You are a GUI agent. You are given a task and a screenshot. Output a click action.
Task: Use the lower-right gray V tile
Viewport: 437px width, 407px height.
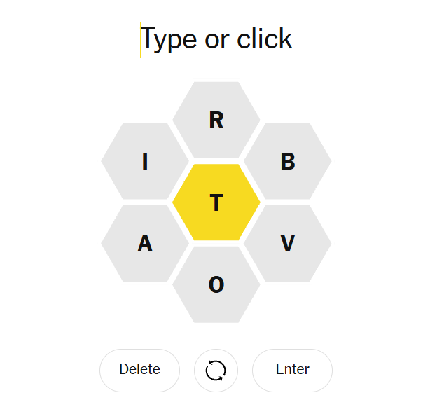287,243
